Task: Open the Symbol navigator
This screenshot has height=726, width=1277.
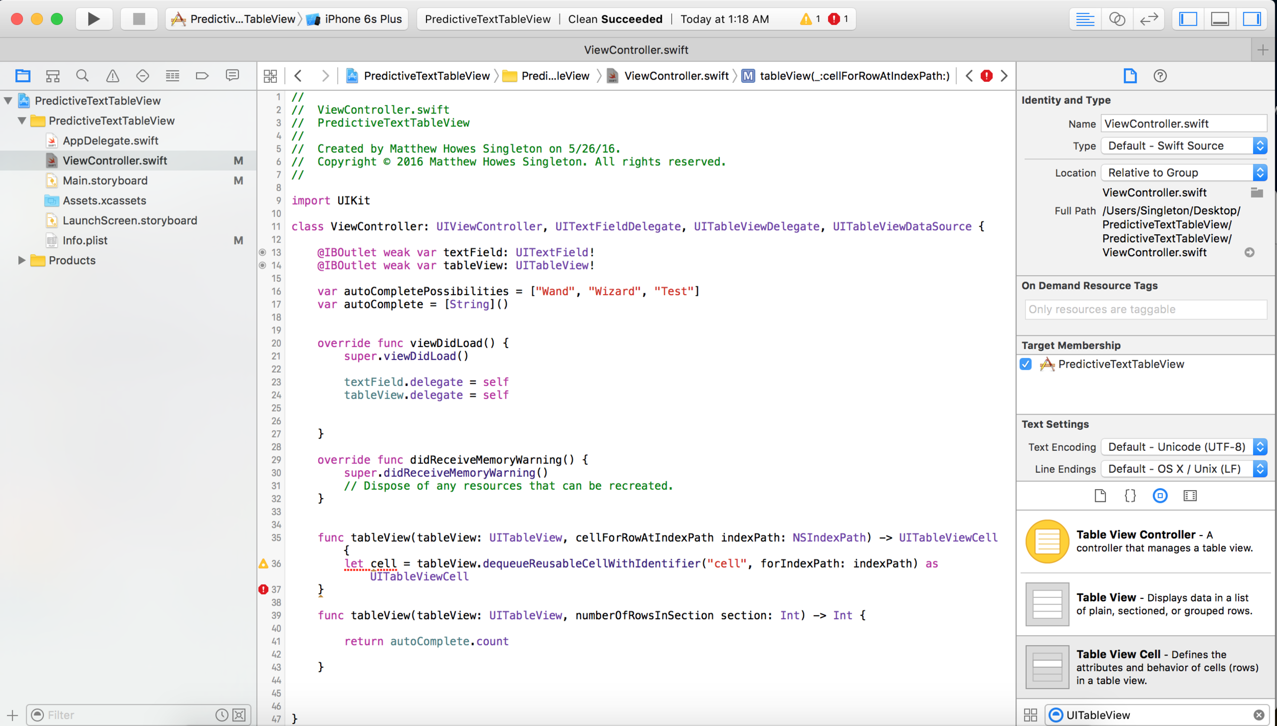Action: [53, 76]
